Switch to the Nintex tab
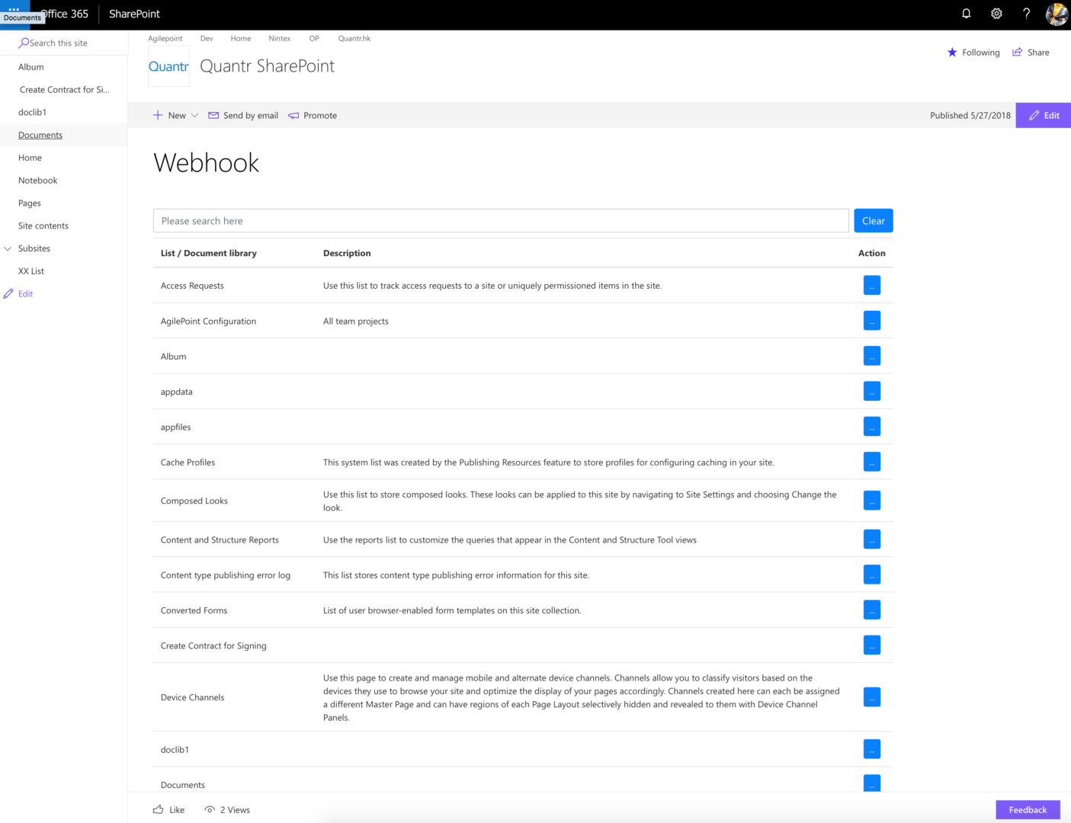The image size is (1071, 823). click(280, 38)
